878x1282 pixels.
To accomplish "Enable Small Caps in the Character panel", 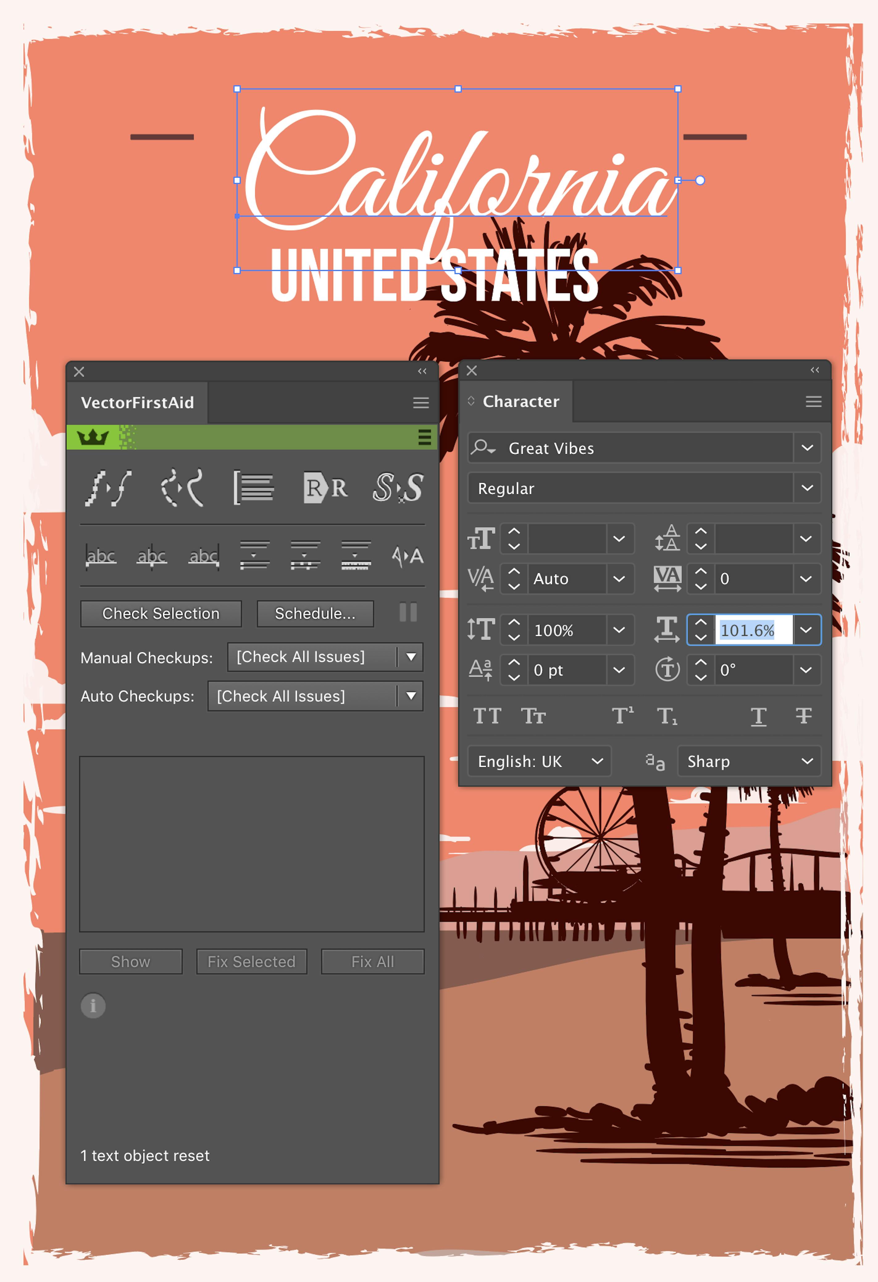I will coord(533,715).
